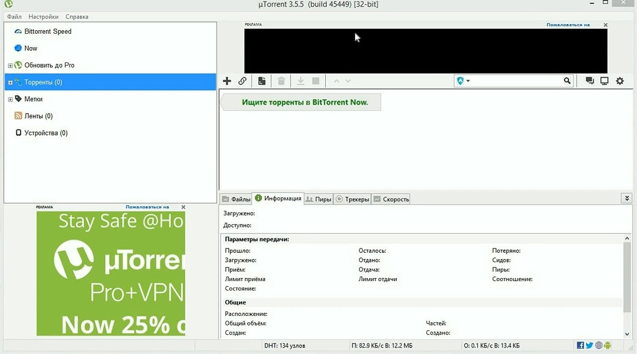The height and width of the screenshot is (354, 637).
Task: Switch to the Трекеры tab
Action: (x=353, y=199)
